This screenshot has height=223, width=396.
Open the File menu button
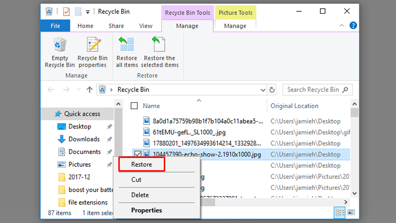tap(55, 26)
